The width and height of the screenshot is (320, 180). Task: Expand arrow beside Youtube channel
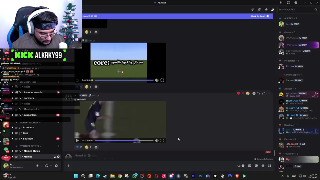click(x=12, y=139)
